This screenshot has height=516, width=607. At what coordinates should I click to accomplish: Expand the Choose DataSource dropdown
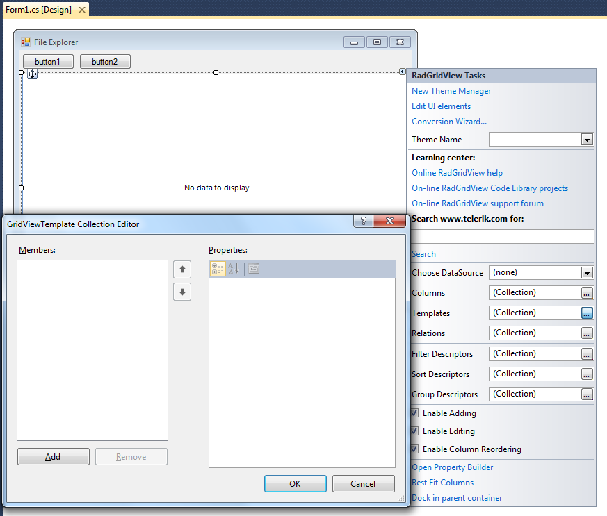click(x=587, y=273)
